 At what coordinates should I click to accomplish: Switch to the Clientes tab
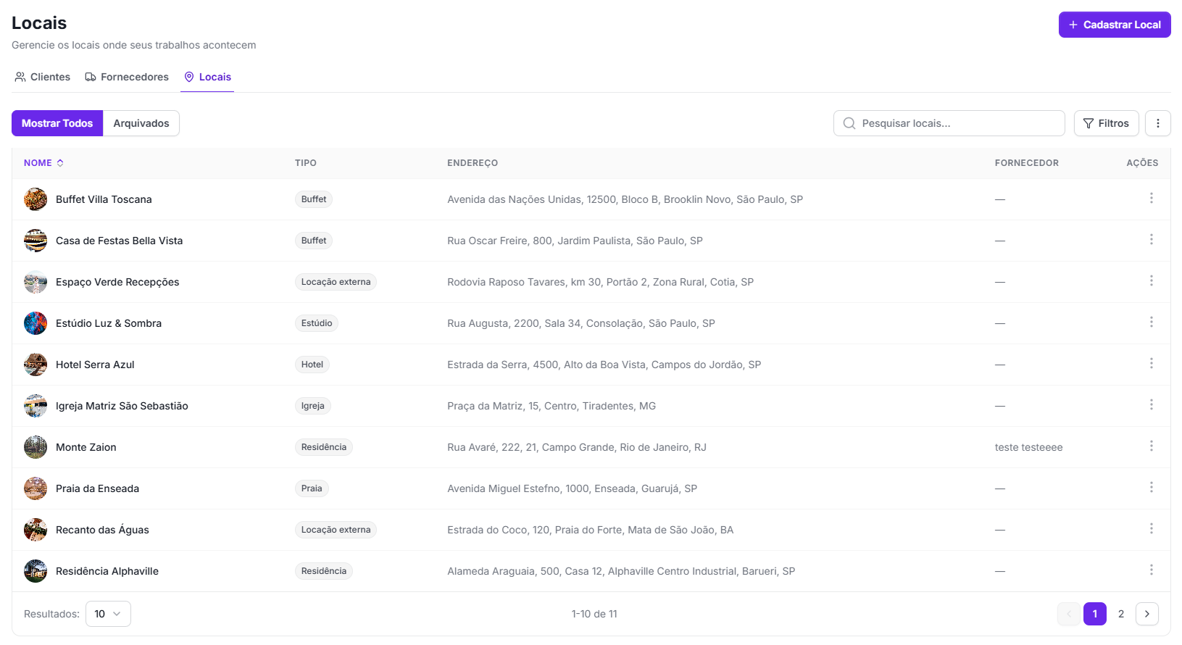[43, 77]
